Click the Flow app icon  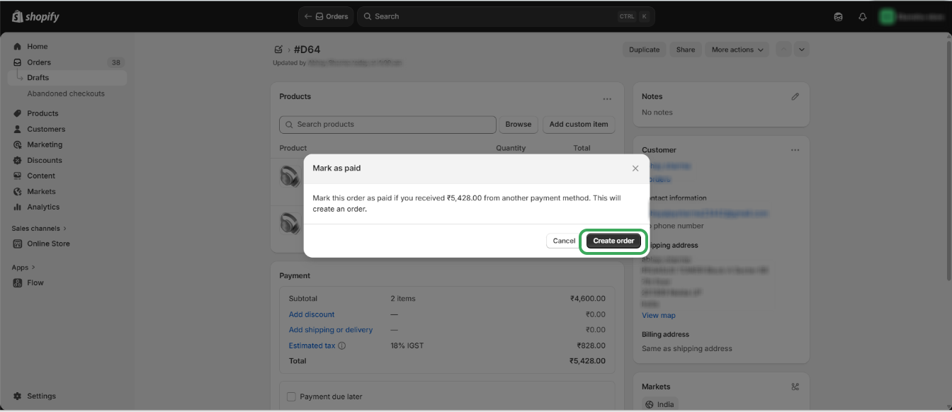click(x=18, y=282)
